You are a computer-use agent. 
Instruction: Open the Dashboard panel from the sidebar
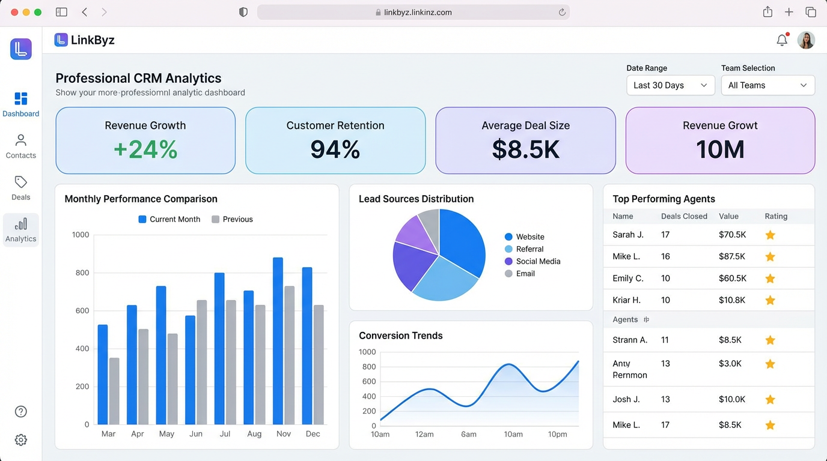(x=20, y=103)
